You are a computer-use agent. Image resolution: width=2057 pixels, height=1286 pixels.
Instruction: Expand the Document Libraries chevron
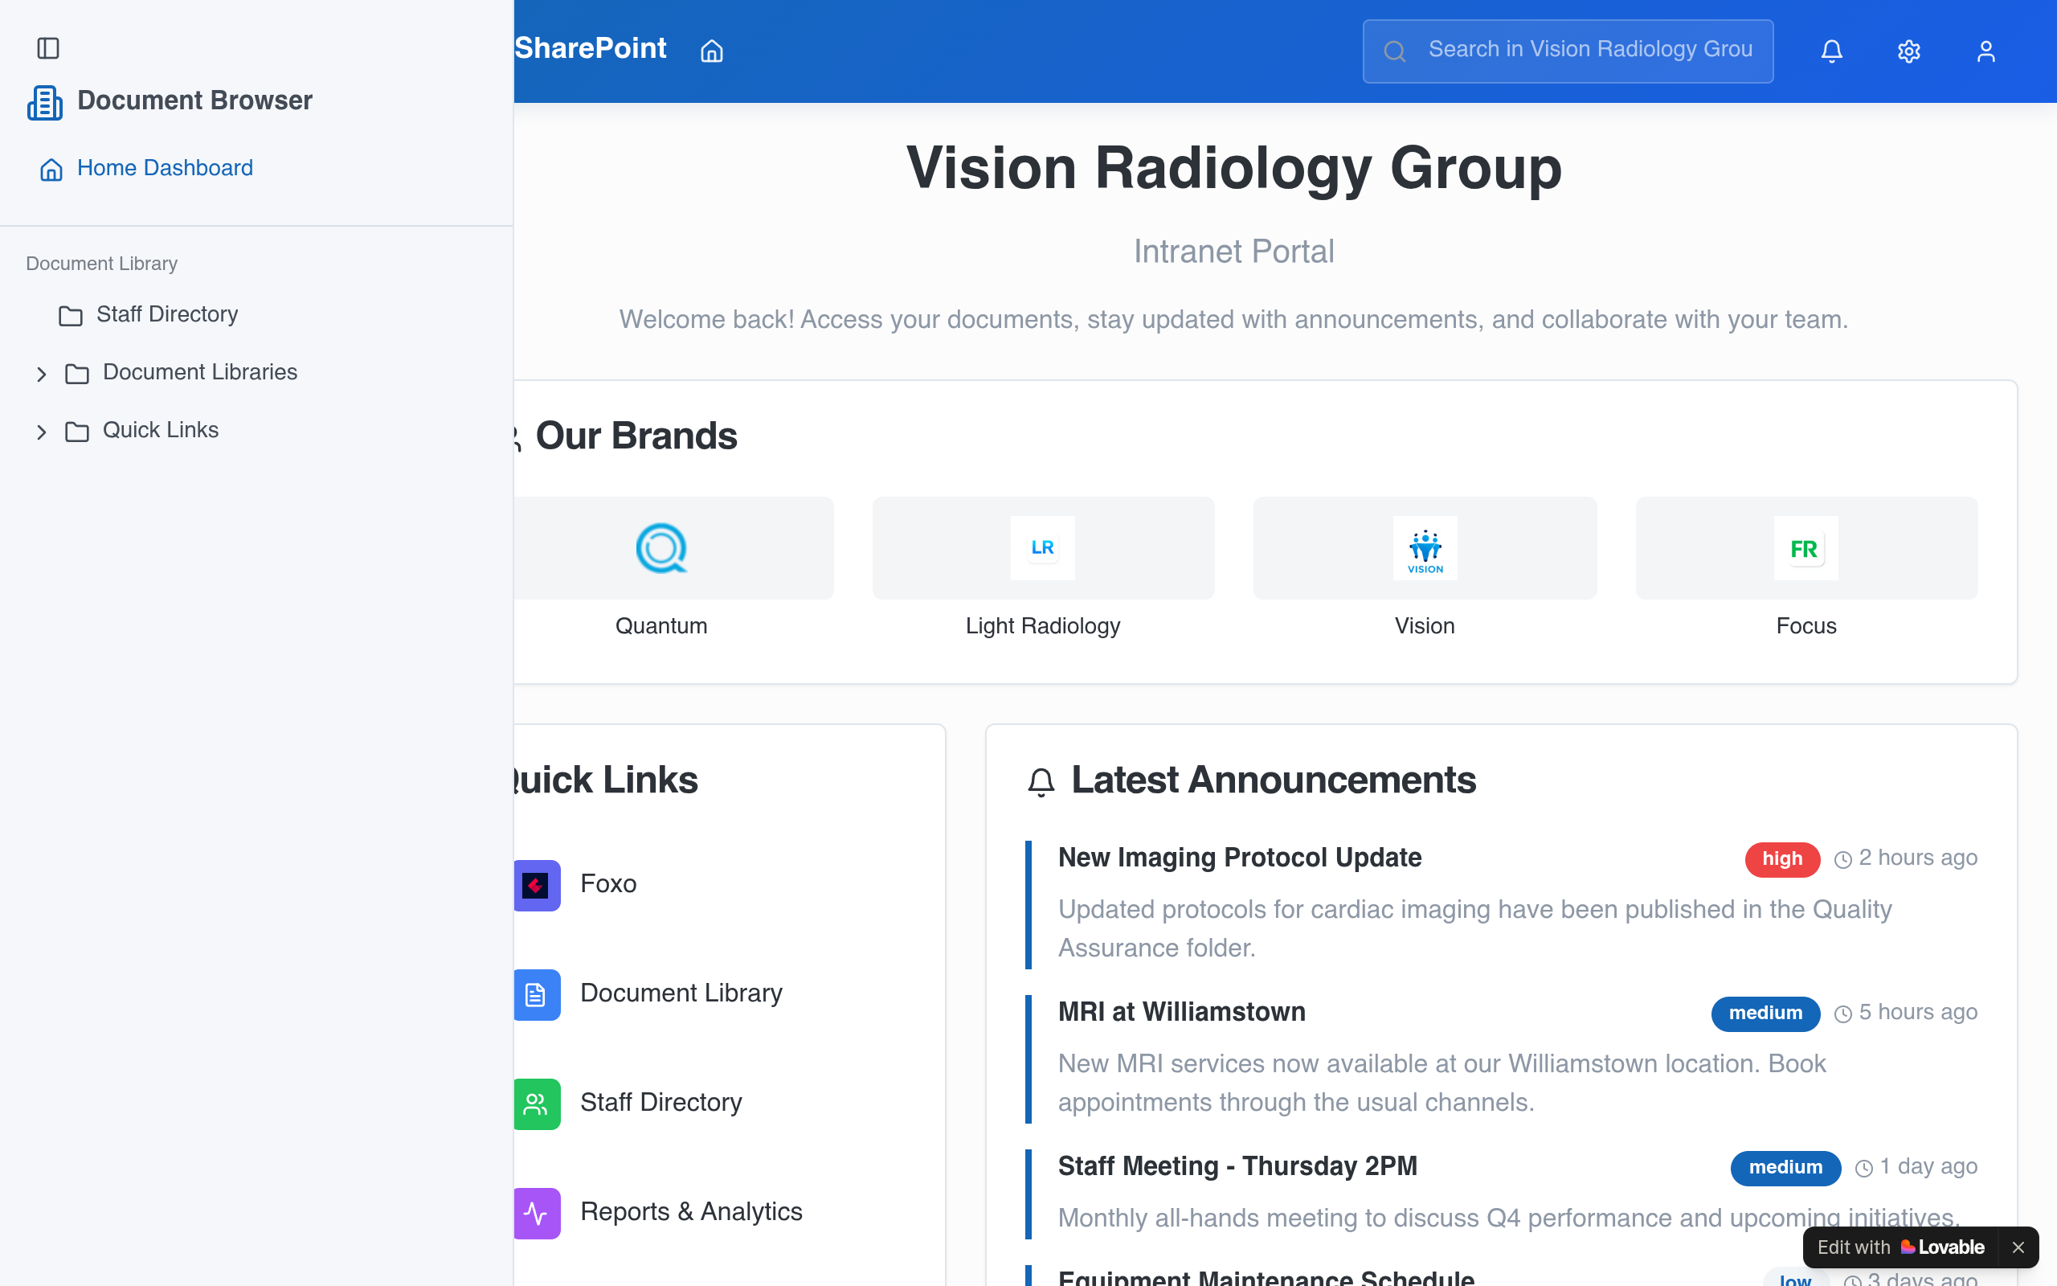tap(41, 375)
